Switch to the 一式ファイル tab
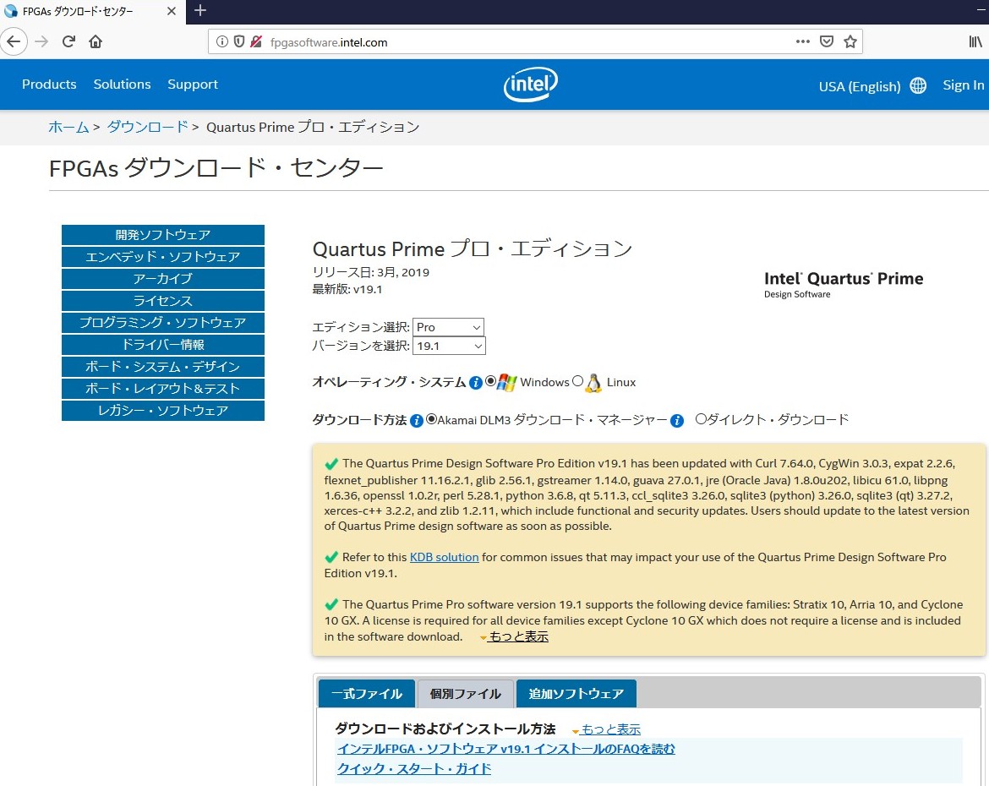 click(367, 694)
